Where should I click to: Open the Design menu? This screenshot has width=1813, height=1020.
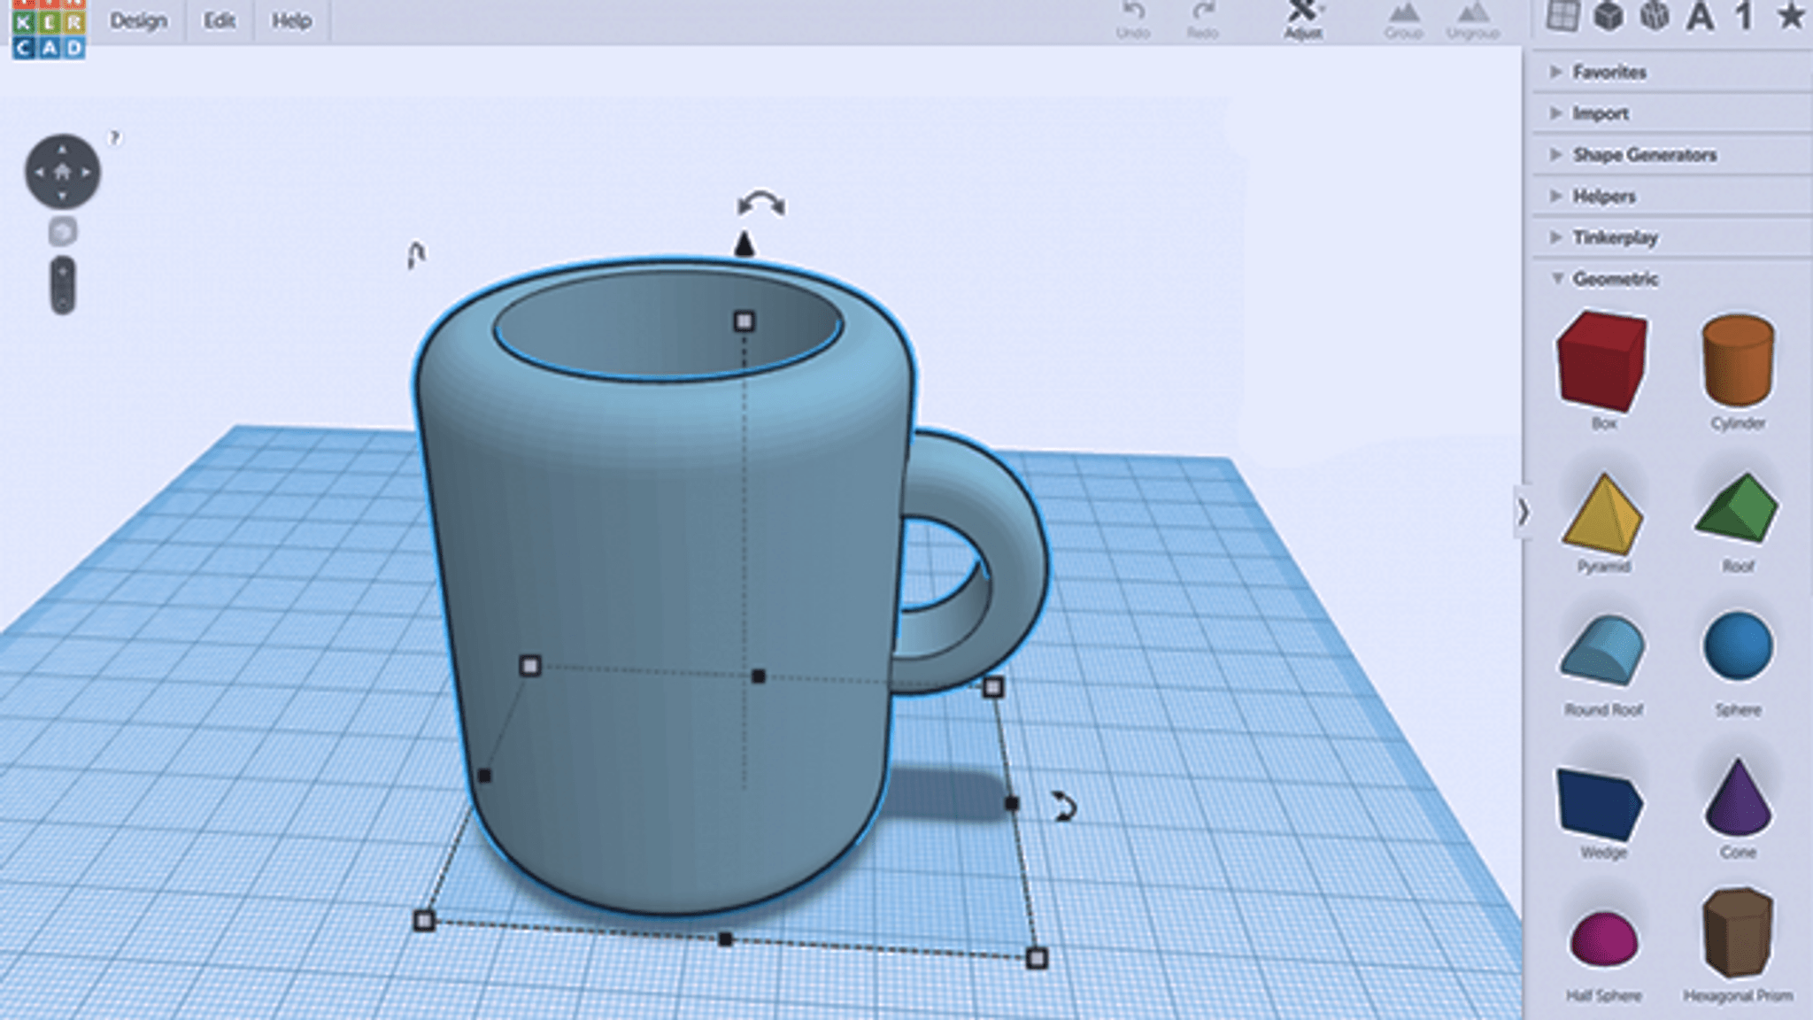pyautogui.click(x=138, y=20)
